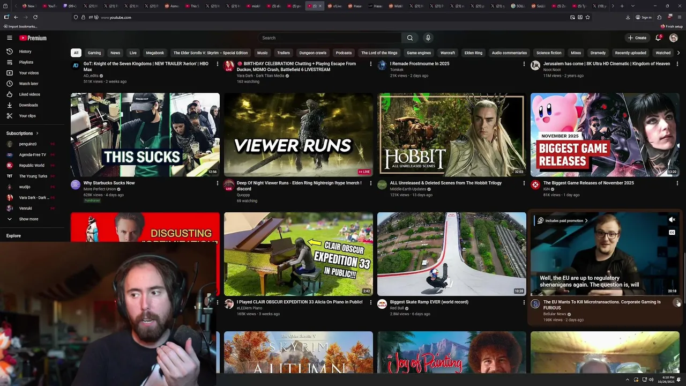This screenshot has height=386, width=686.
Task: Reload the page in browser toolbar
Action: click(x=35, y=17)
